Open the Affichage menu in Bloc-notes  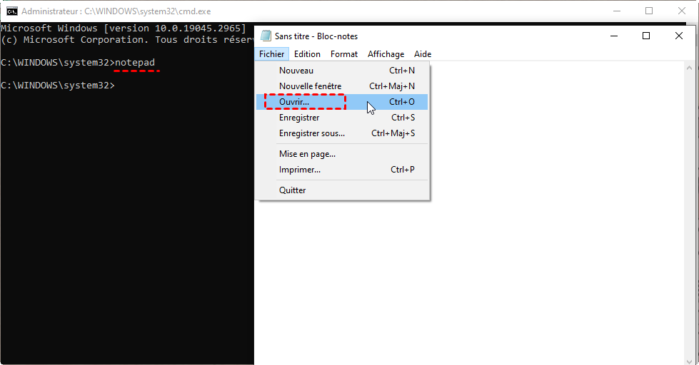[386, 54]
